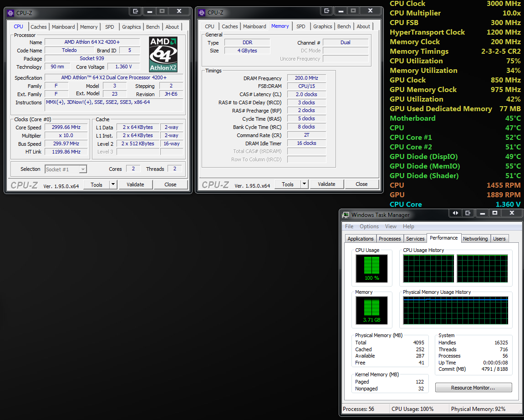Viewport: 524px width, 420px height.
Task: Click the pin button in left CPU-Z title bar
Action: [x=135, y=11]
